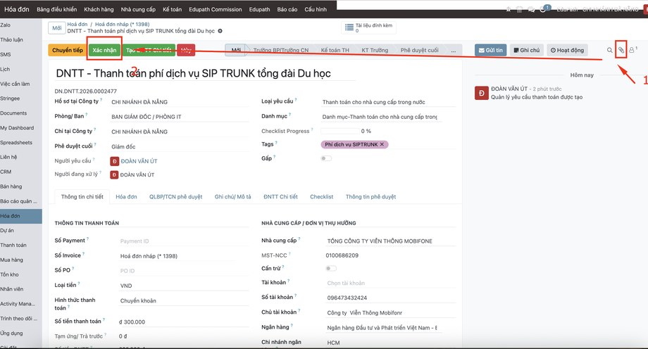
Task: Open the Hồ sơ tại Công ty field
Action: 180,102
